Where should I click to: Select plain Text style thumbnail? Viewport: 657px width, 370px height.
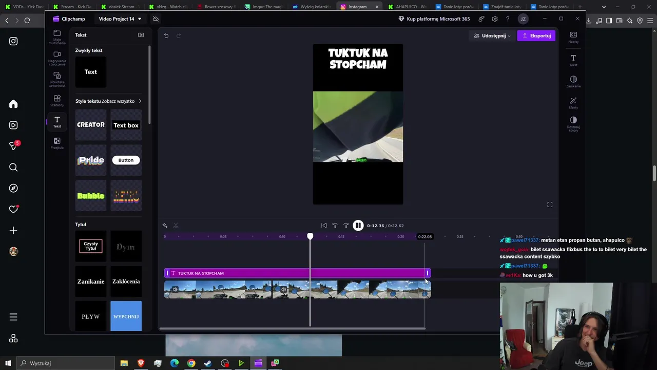(x=91, y=72)
